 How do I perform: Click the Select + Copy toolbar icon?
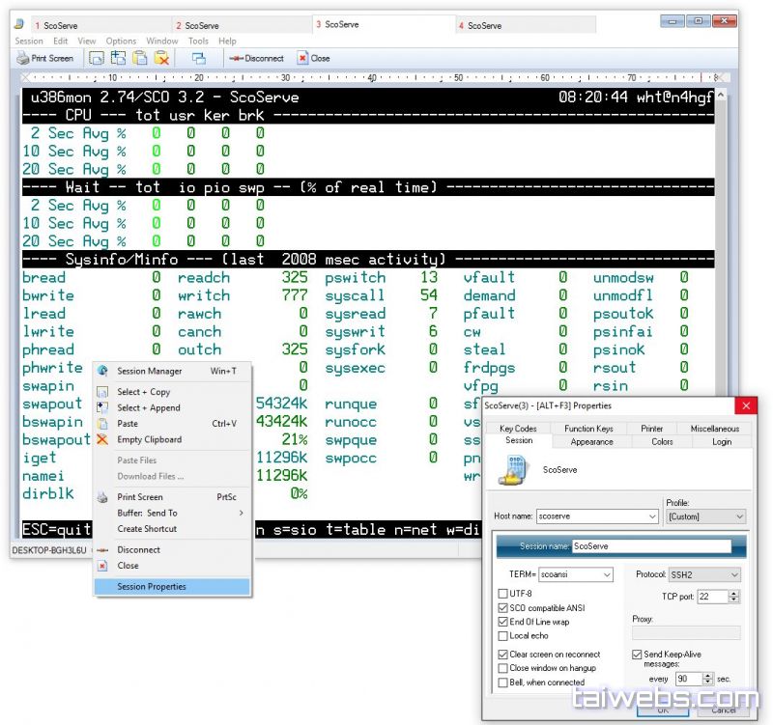tap(97, 58)
